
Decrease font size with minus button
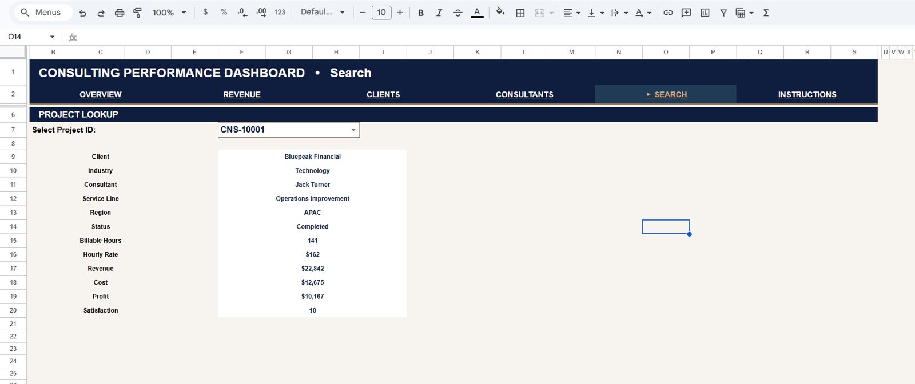pos(362,13)
